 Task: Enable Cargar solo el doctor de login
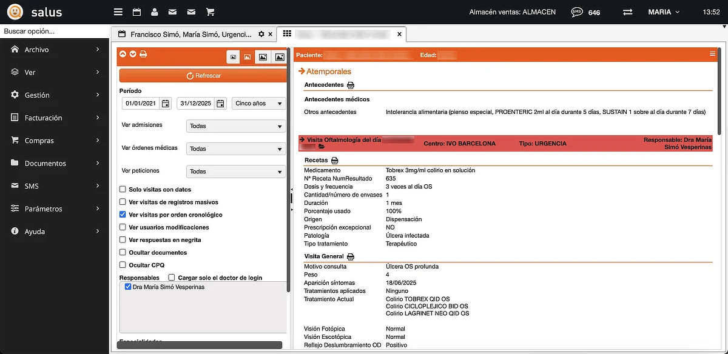[x=172, y=278]
